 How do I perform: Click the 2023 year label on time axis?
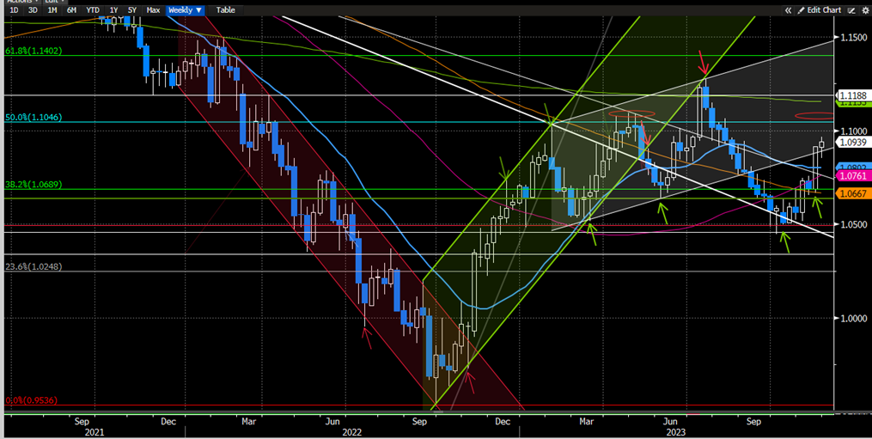point(675,432)
